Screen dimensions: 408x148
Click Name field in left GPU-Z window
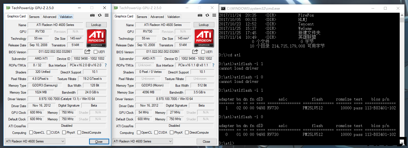tap(55, 25)
